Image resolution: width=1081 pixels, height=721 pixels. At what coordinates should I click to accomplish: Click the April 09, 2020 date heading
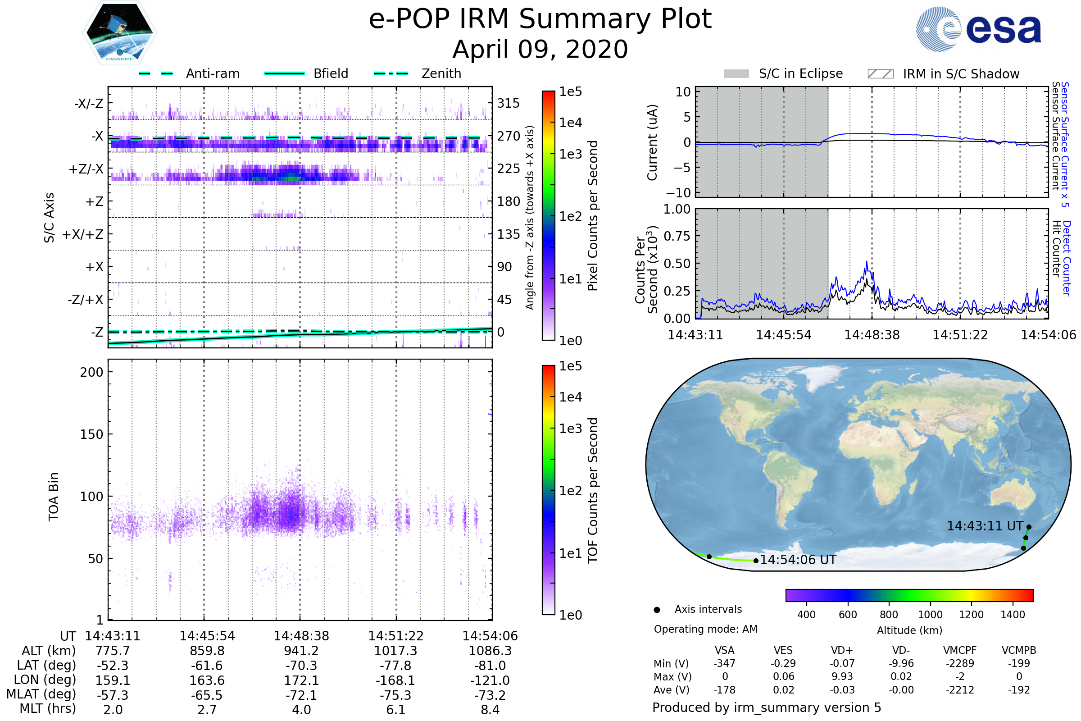pyautogui.click(x=540, y=50)
